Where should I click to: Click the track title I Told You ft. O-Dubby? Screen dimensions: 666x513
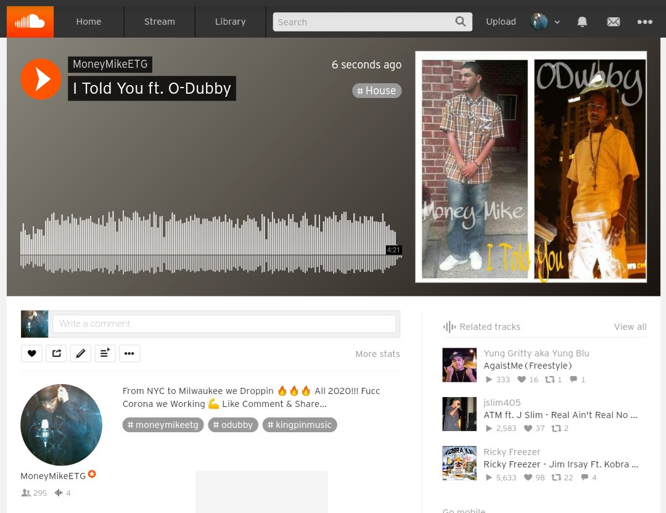(152, 88)
